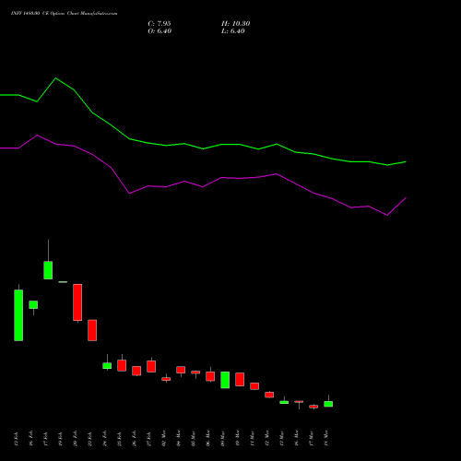Click the green candlestick above 09 Mar
461x461 pixels.
click(x=225, y=380)
